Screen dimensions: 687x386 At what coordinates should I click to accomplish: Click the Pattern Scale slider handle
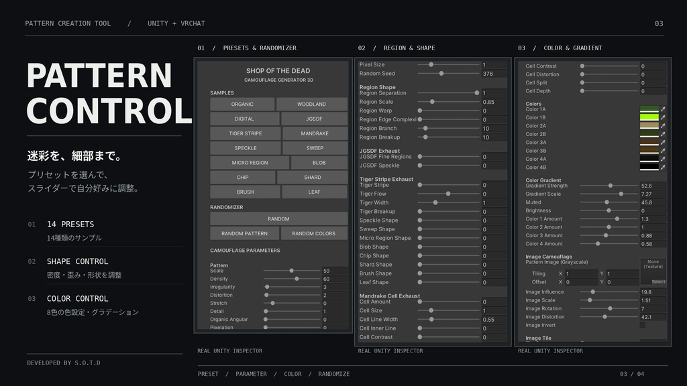(291, 271)
